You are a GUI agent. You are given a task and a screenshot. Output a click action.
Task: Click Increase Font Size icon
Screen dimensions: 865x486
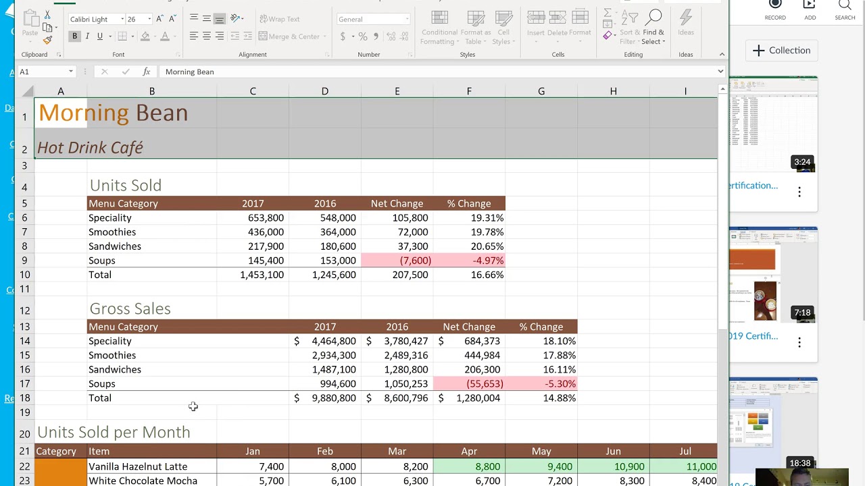coord(159,19)
